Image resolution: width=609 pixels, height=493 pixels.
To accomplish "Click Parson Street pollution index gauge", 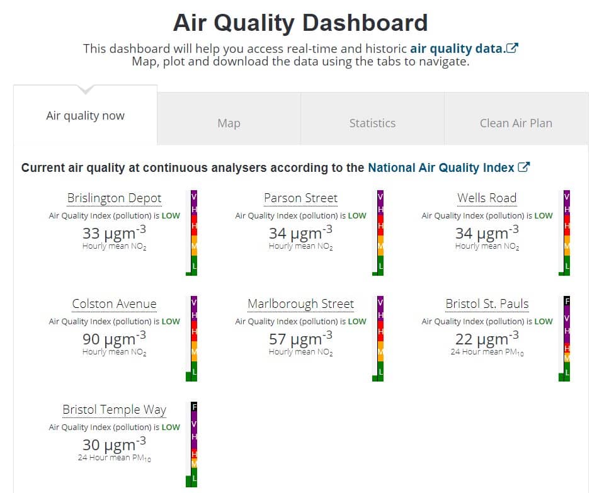I will click(x=378, y=233).
